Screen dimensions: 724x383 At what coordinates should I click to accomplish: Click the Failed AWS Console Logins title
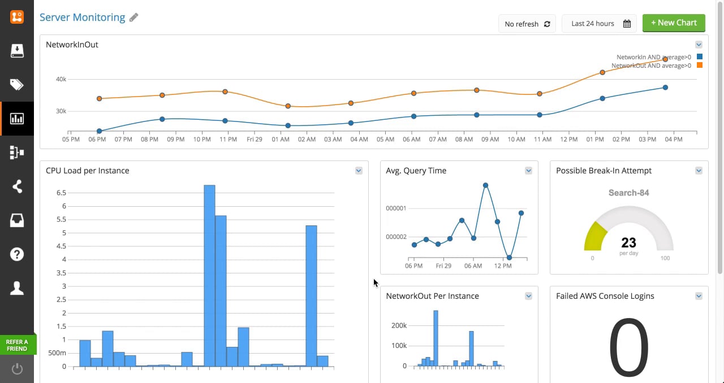point(605,296)
